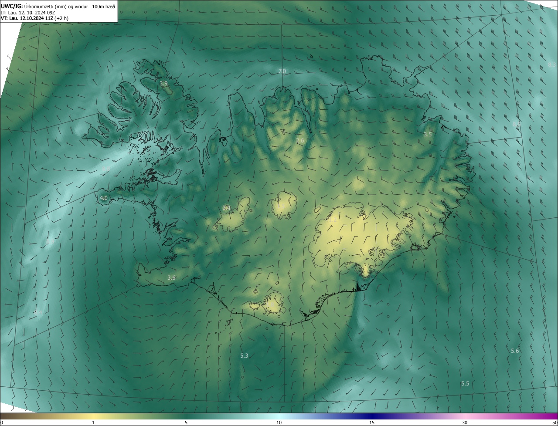Click the 1.2 value on the large glacier
558x426 pixels.
pos(332,220)
